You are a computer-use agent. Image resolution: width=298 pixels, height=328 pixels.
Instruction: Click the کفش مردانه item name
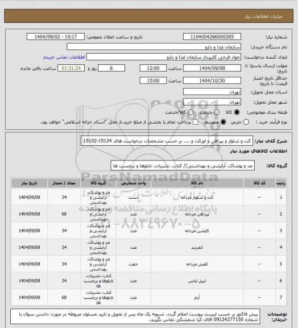coord(197,264)
